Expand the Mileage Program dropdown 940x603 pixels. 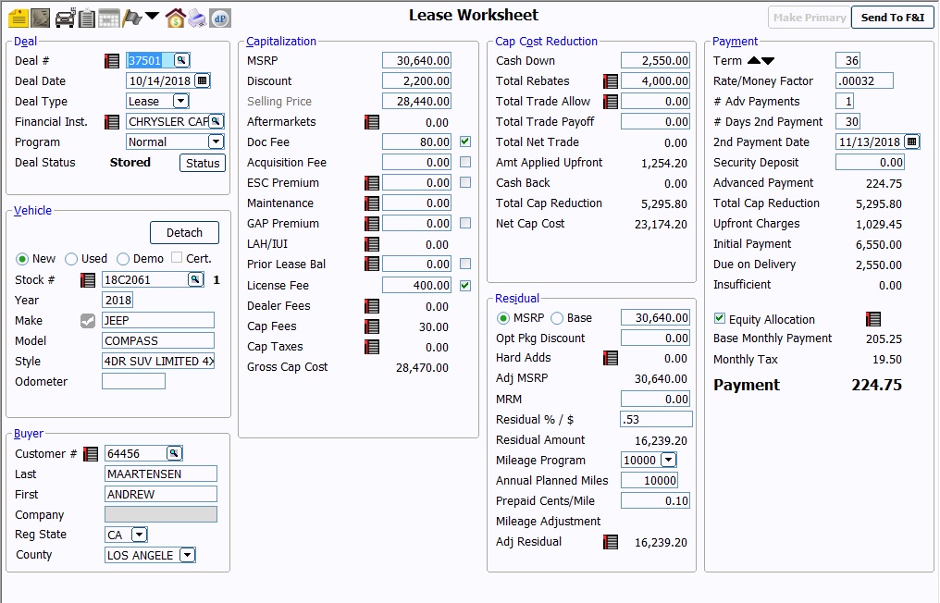[668, 460]
